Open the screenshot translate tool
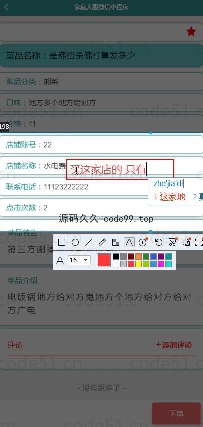 click(186, 242)
